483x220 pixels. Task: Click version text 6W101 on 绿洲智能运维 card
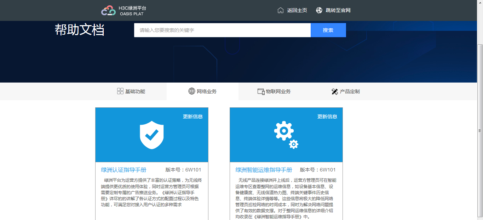click(x=328, y=170)
